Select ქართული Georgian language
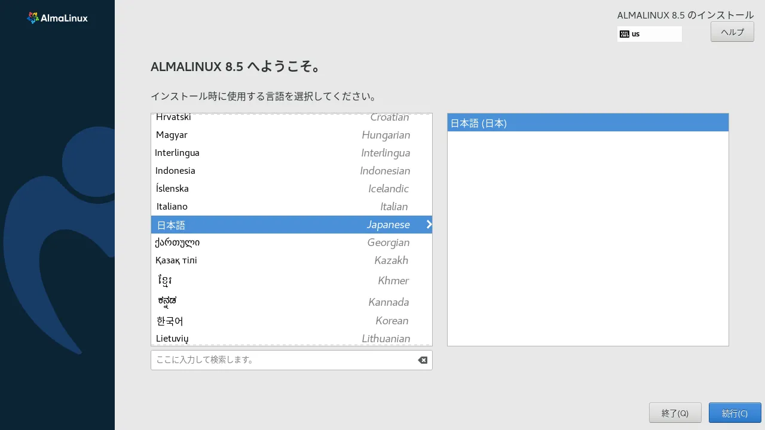This screenshot has width=765, height=430. tap(292, 242)
